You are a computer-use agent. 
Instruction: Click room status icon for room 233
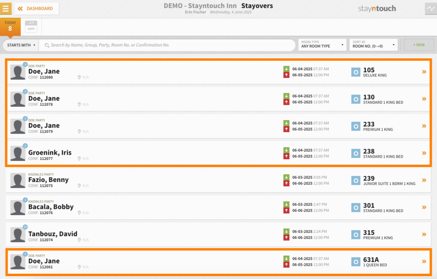tap(356, 126)
